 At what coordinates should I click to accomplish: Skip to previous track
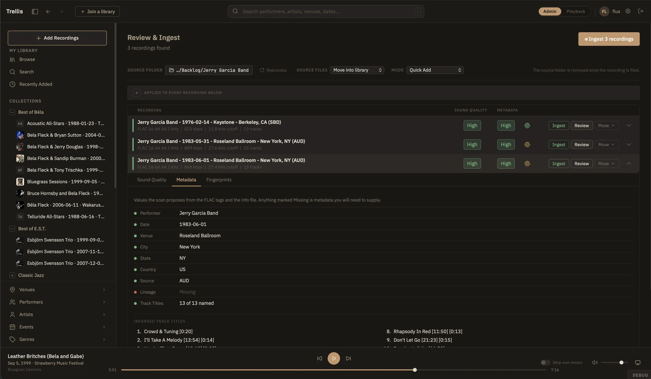click(320, 358)
